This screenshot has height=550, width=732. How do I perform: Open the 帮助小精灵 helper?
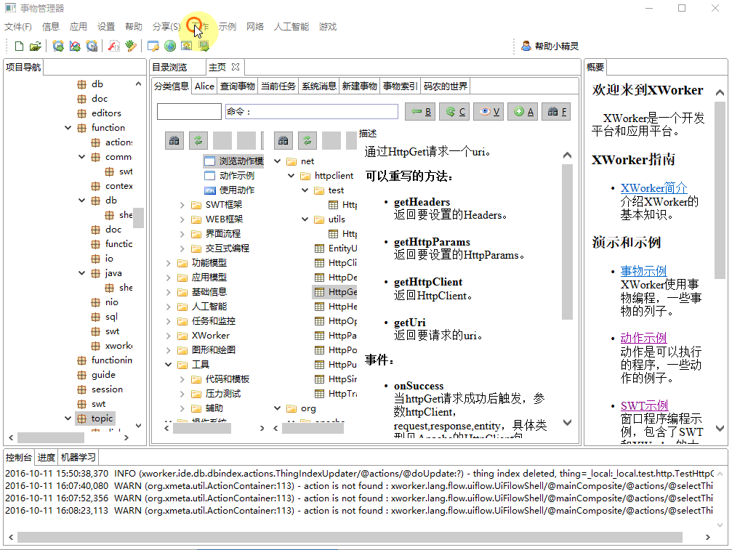550,46
